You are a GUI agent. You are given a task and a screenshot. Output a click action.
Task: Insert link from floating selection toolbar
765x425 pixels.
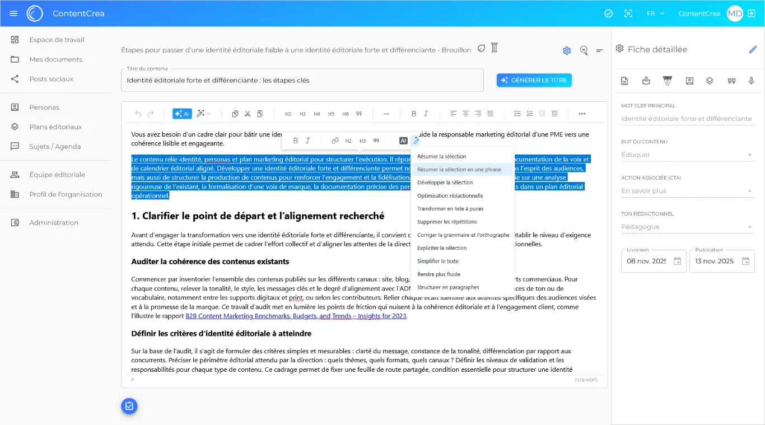(335, 141)
